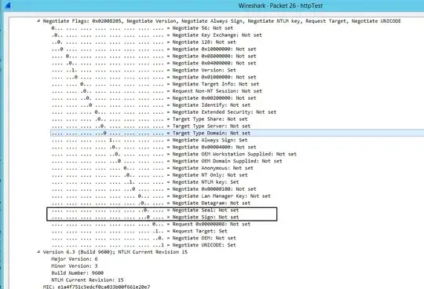Select the Negotiate Version: Set row
This screenshot has width=424, height=289.
[x=144, y=70]
